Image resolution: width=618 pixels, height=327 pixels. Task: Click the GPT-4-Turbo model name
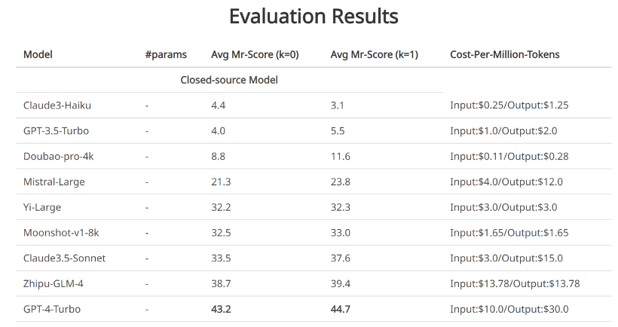click(52, 309)
